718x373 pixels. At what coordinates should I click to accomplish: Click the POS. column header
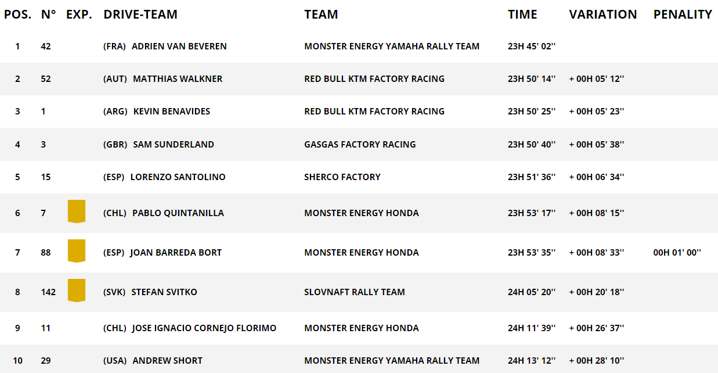tap(17, 15)
